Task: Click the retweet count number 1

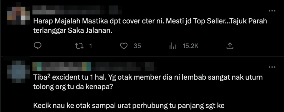Action: tap(91, 46)
